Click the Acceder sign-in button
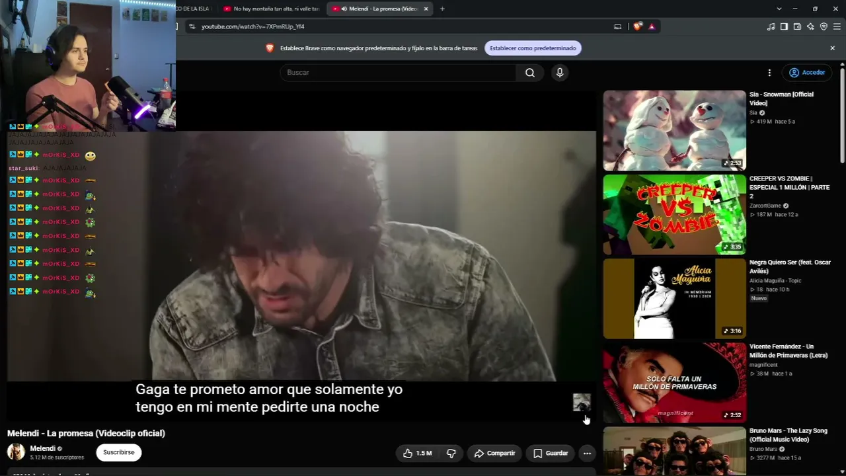This screenshot has height=476, width=846. 807,73
